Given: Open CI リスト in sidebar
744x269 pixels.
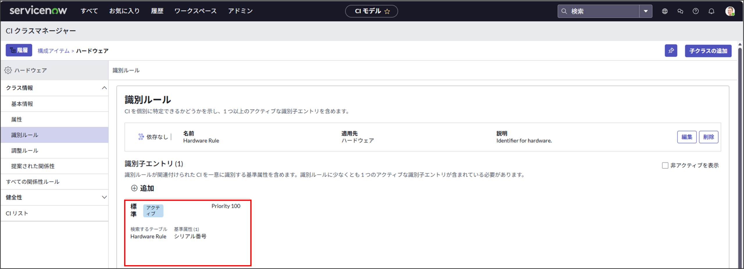Looking at the screenshot, I should point(54,213).
